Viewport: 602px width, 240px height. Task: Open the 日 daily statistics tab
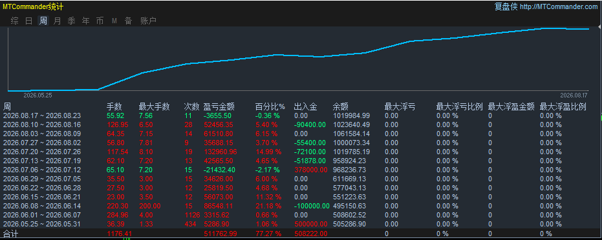pyautogui.click(x=29, y=21)
